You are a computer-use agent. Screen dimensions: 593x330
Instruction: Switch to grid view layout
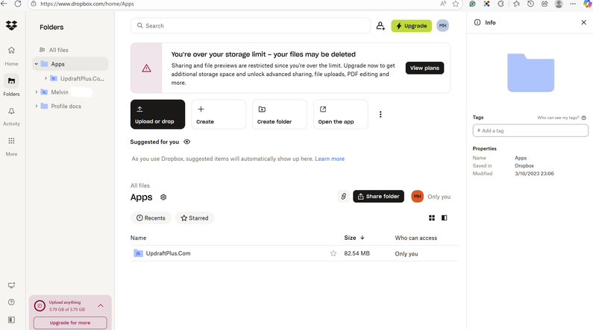pyautogui.click(x=432, y=218)
